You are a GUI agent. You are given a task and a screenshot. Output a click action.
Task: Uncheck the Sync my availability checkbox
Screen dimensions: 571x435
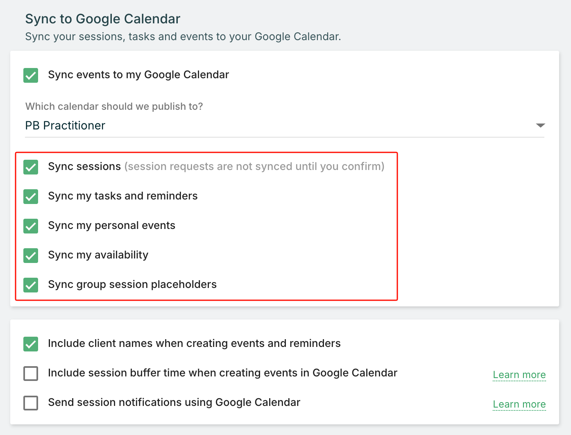(31, 256)
